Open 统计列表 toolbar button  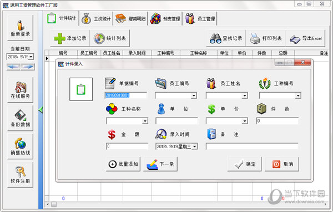coord(110,38)
